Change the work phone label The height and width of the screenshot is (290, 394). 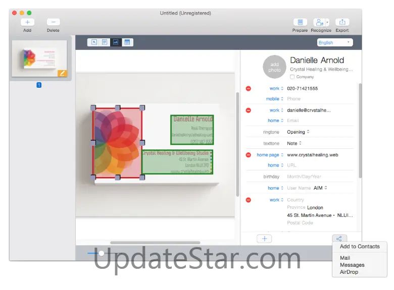(x=276, y=89)
